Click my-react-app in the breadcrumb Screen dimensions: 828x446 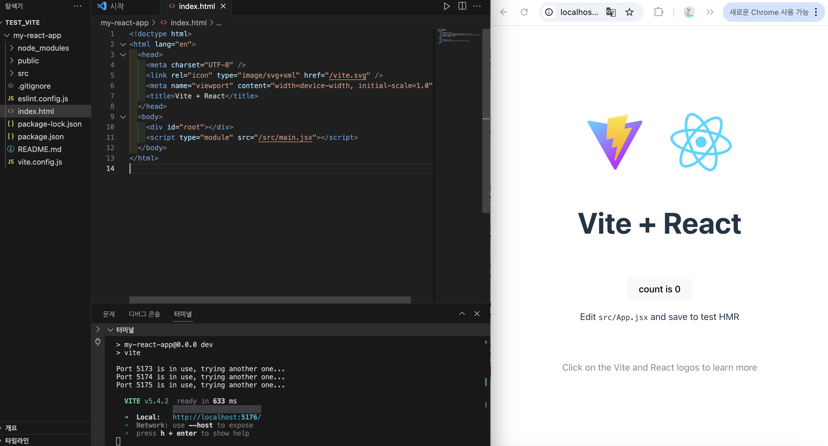125,23
